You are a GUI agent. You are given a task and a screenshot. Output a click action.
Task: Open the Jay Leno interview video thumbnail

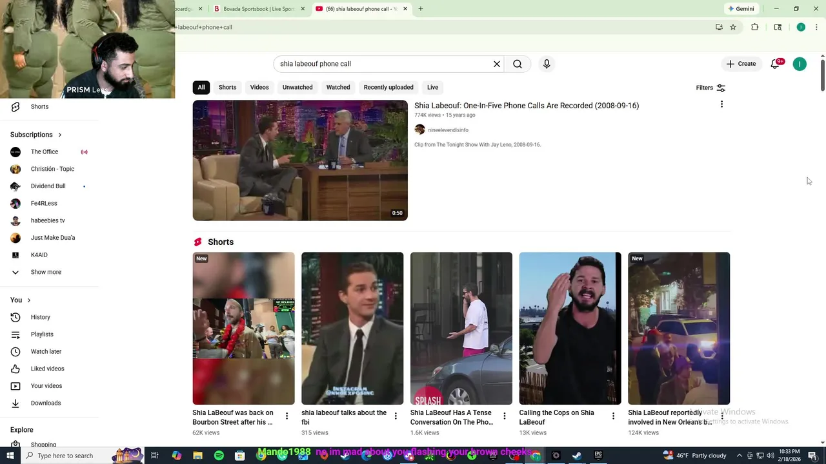point(300,160)
